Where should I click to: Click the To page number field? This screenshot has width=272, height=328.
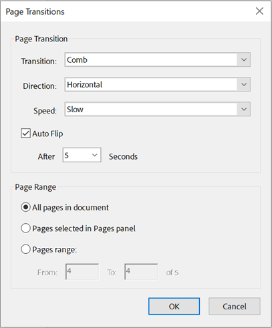pyautogui.click(x=141, y=272)
